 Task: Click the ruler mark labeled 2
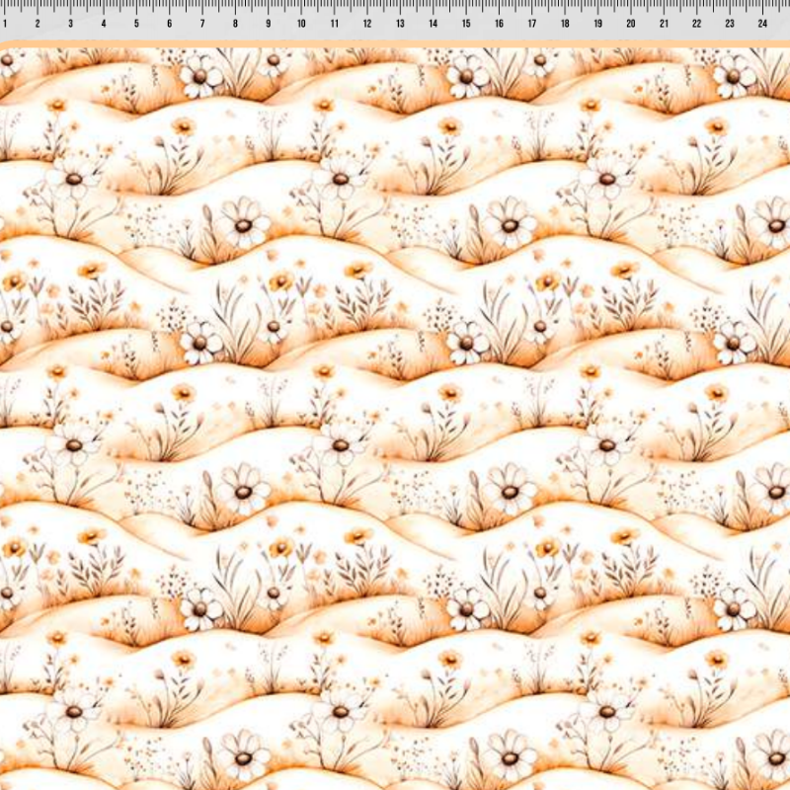(x=38, y=23)
